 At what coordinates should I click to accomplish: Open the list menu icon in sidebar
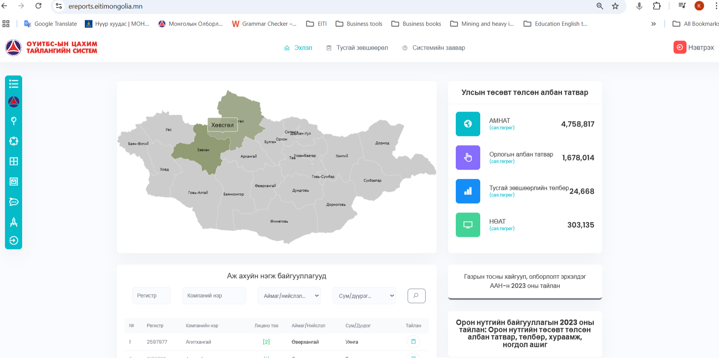tap(13, 84)
